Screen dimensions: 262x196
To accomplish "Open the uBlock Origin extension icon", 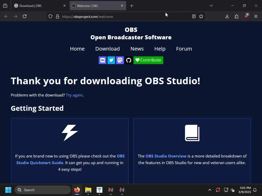I will pos(246,16).
